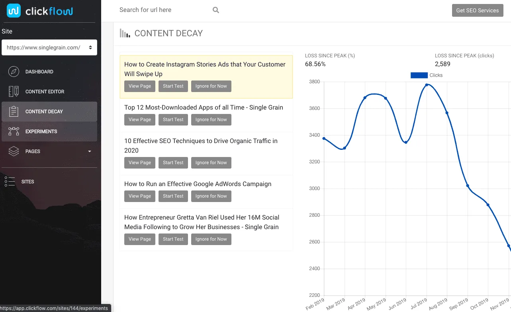Expand the Pages section chevron
The width and height of the screenshot is (511, 312).
pyautogui.click(x=89, y=151)
